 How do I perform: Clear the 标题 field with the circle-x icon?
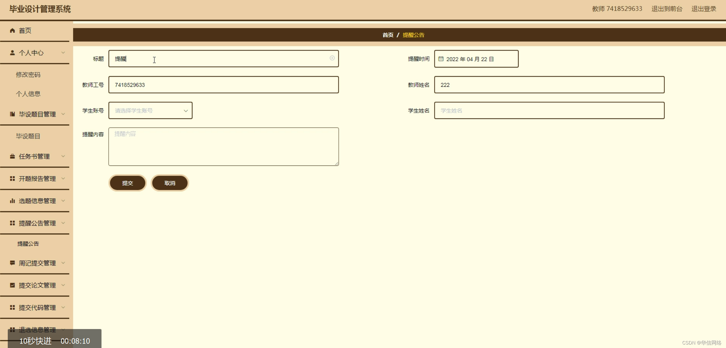click(332, 58)
